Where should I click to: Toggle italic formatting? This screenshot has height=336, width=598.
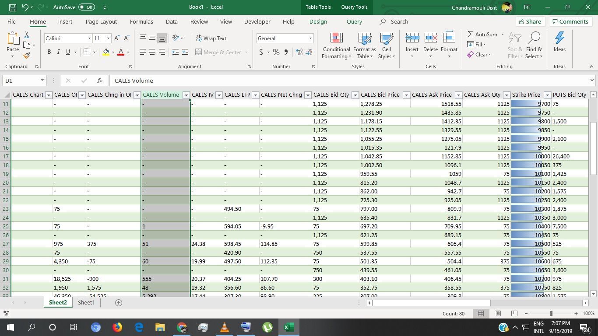pyautogui.click(x=58, y=52)
